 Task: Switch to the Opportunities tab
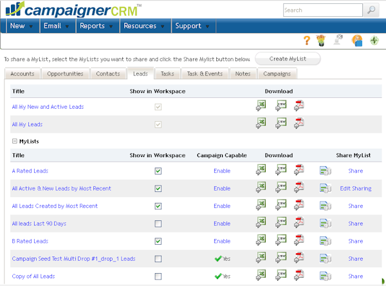(x=65, y=74)
